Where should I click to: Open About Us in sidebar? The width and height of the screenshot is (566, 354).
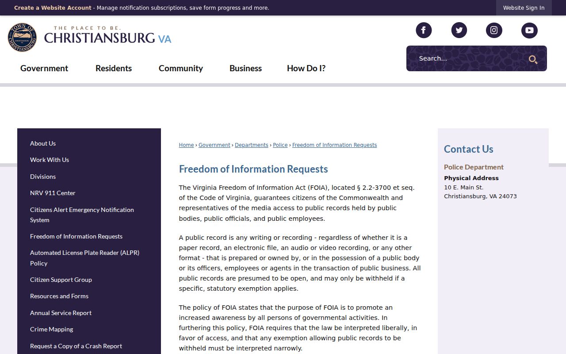coord(43,143)
